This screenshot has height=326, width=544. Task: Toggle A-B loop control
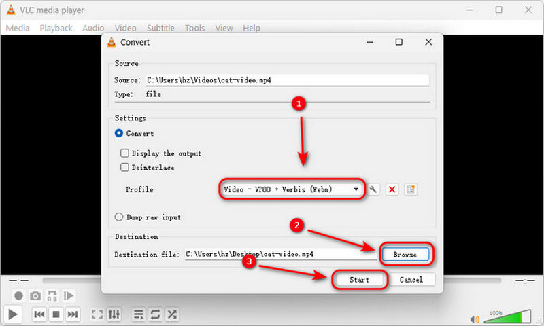(52, 296)
